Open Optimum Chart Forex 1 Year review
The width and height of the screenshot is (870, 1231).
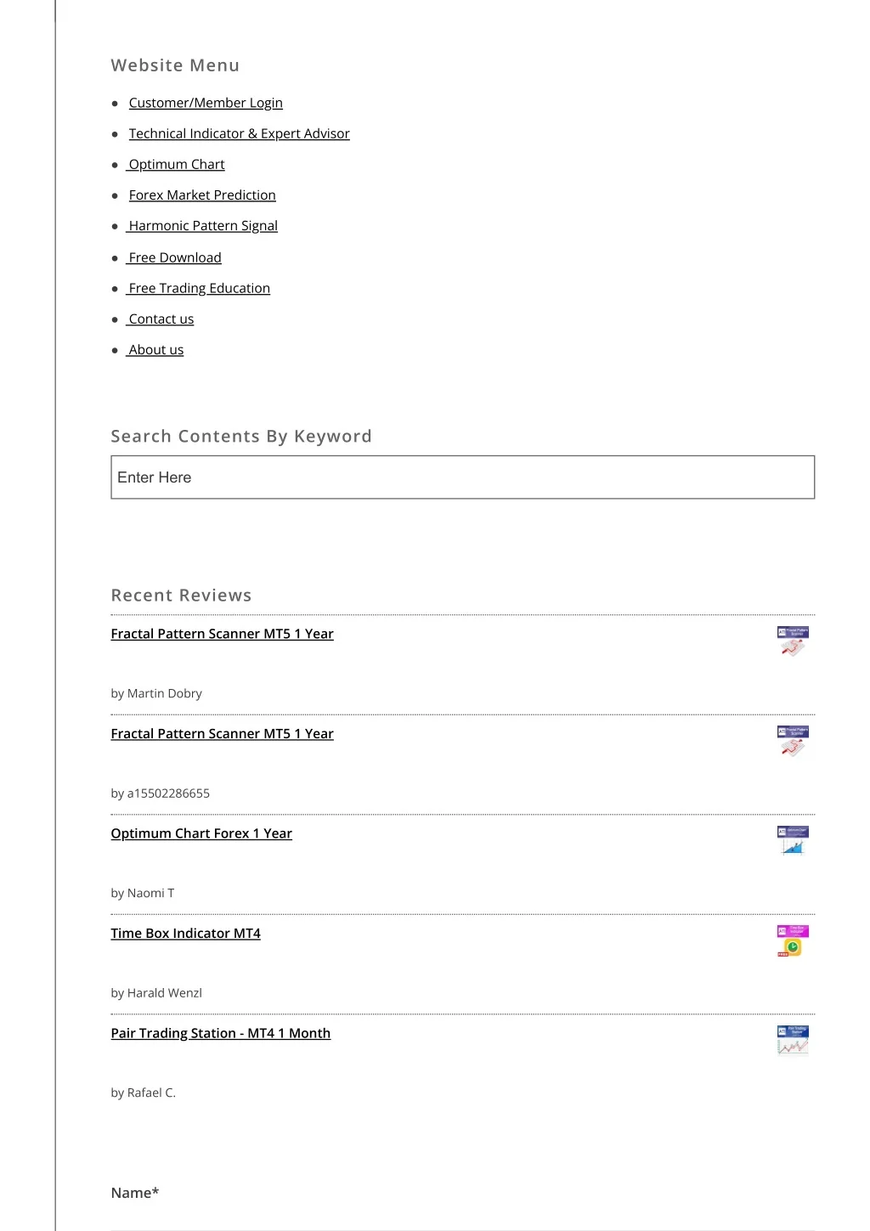click(x=201, y=833)
